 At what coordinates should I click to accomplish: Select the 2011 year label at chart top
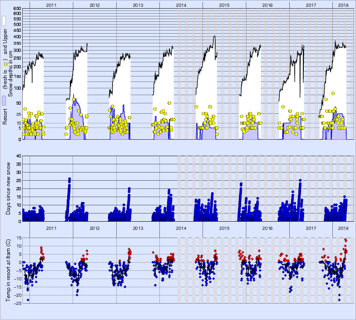[51, 5]
